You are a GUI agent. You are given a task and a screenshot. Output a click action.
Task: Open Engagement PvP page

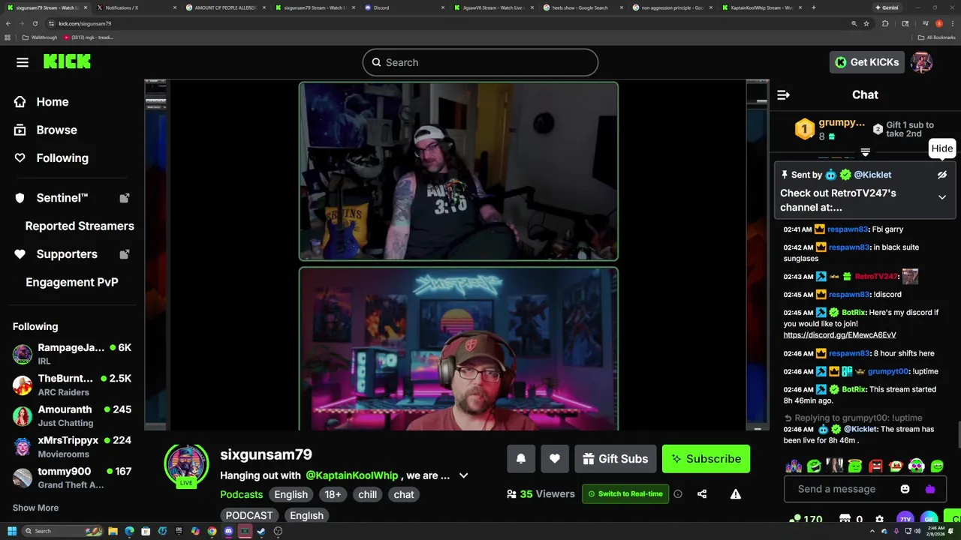tap(72, 282)
